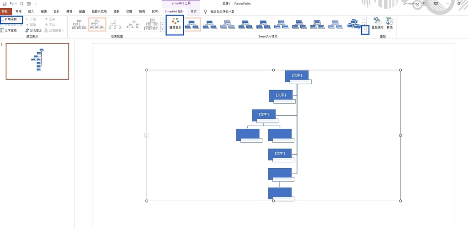This screenshot has width=468, height=229.
Task: Select slide 1 thumbnail in the slide panel
Action: [37, 61]
